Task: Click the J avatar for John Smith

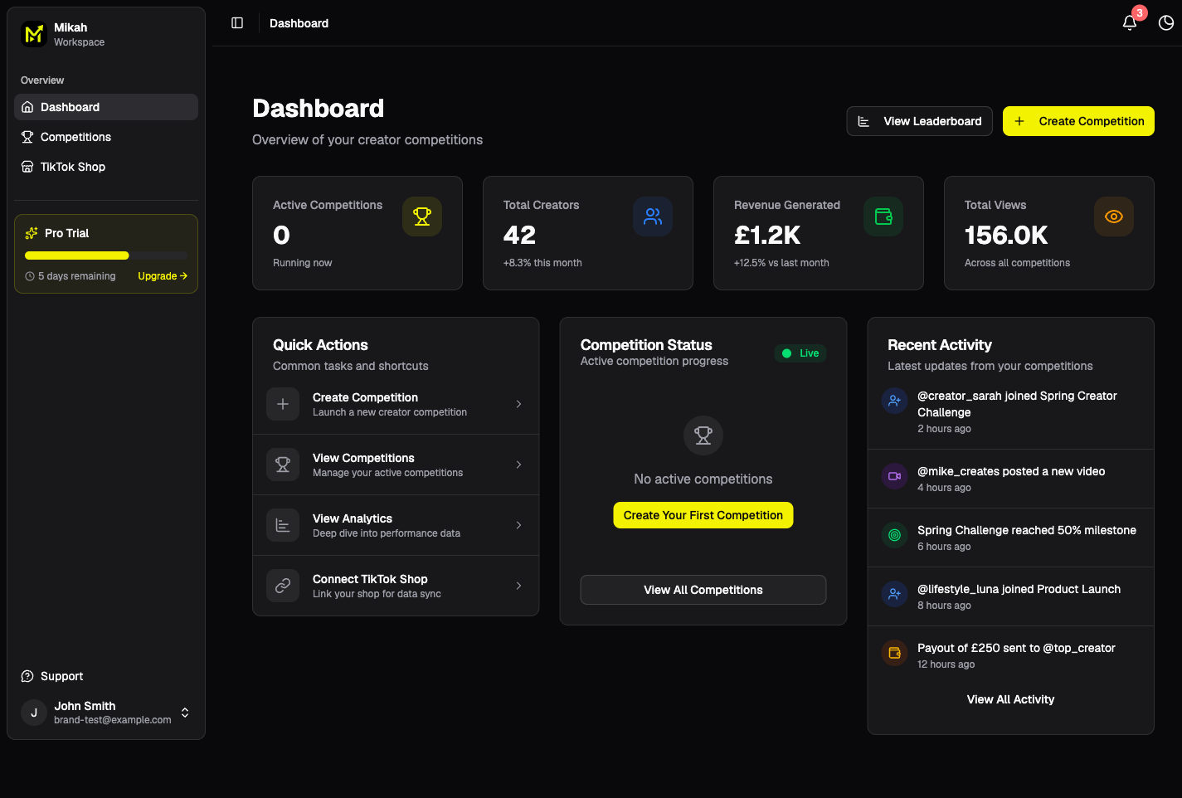Action: pyautogui.click(x=34, y=713)
